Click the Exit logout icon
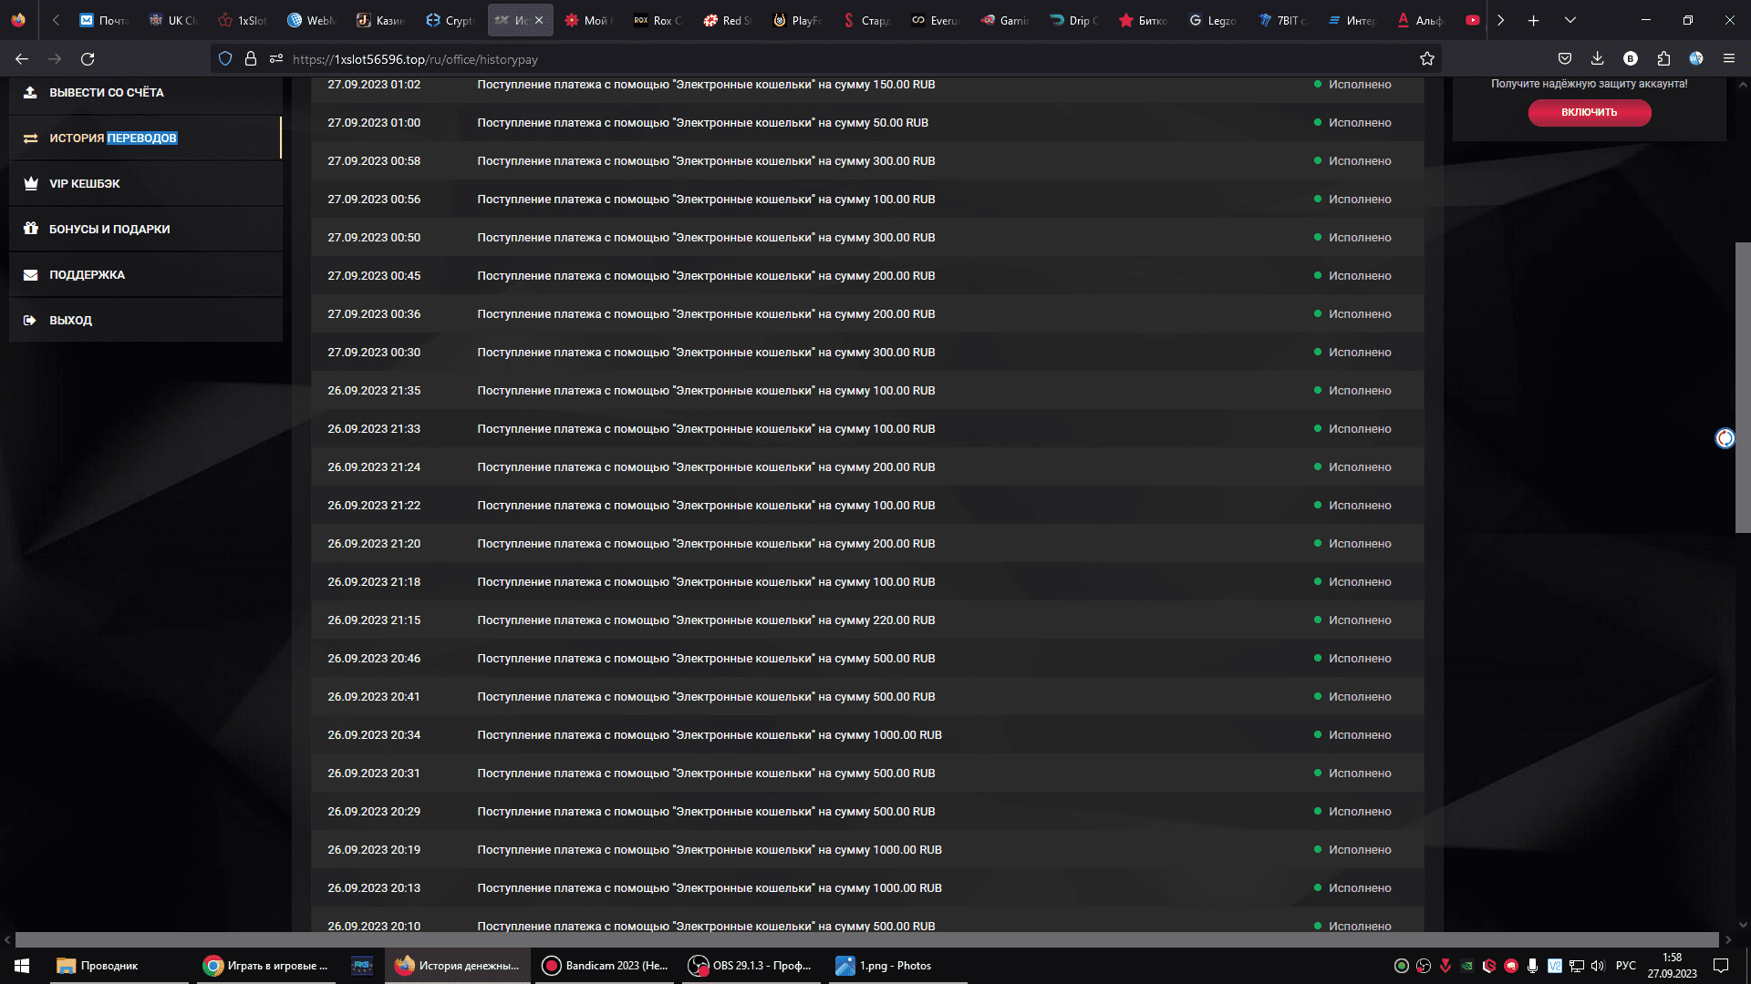The width and height of the screenshot is (1751, 984). click(x=30, y=320)
